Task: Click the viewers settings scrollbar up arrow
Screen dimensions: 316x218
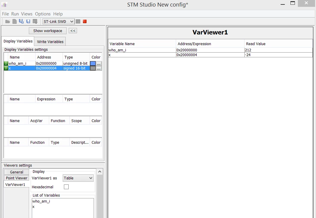Action: click(x=100, y=171)
